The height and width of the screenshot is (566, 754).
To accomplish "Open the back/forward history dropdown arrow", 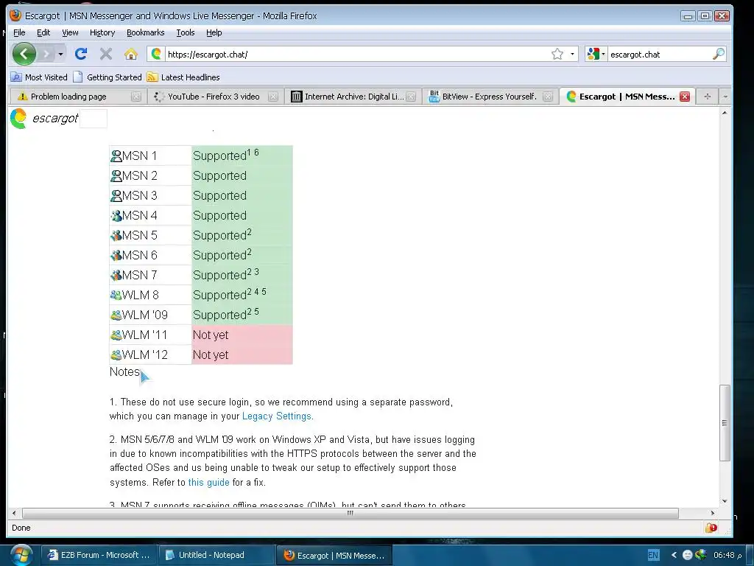I will coord(60,54).
